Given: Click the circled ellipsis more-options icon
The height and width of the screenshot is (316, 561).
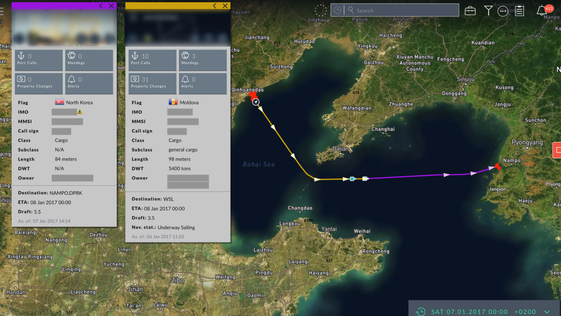Looking at the screenshot, I should pos(503,11).
